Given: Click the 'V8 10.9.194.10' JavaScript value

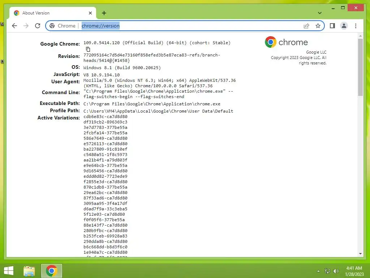Looking at the screenshot, I should point(102,75).
